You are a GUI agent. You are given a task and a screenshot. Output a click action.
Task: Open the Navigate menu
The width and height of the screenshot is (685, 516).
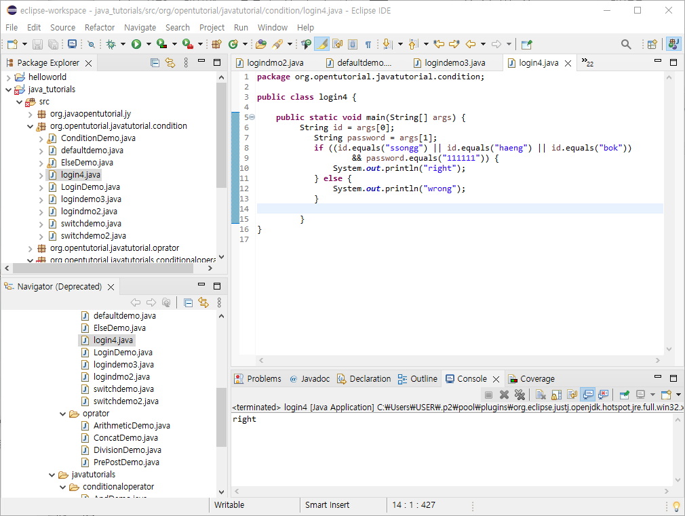point(140,28)
